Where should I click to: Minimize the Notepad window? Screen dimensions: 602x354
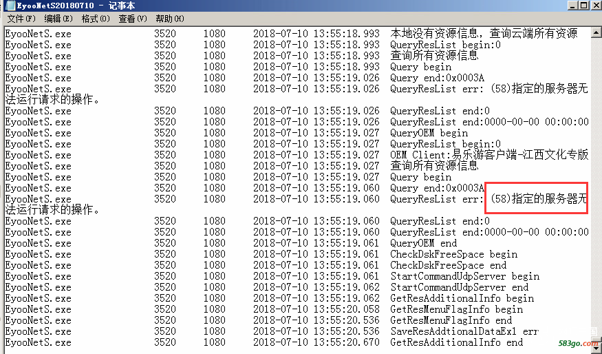572,6
